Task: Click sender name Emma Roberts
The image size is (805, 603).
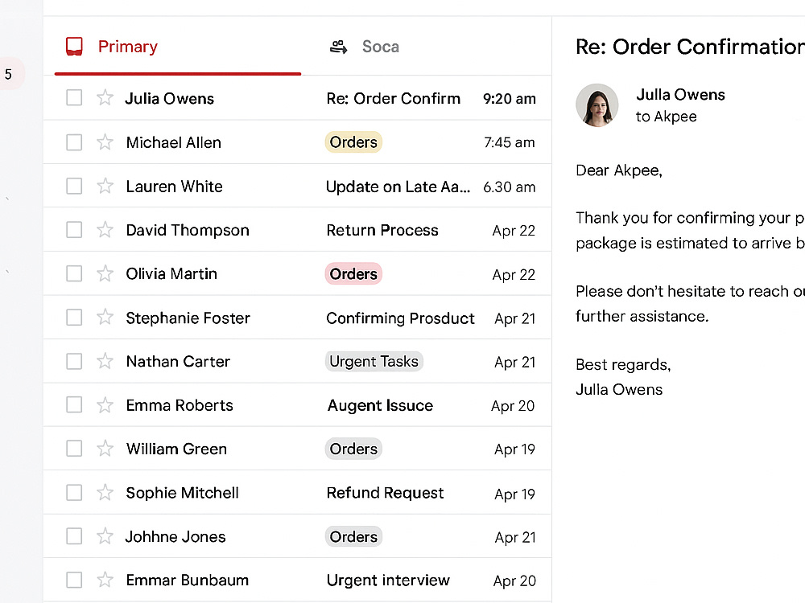Action: click(180, 405)
